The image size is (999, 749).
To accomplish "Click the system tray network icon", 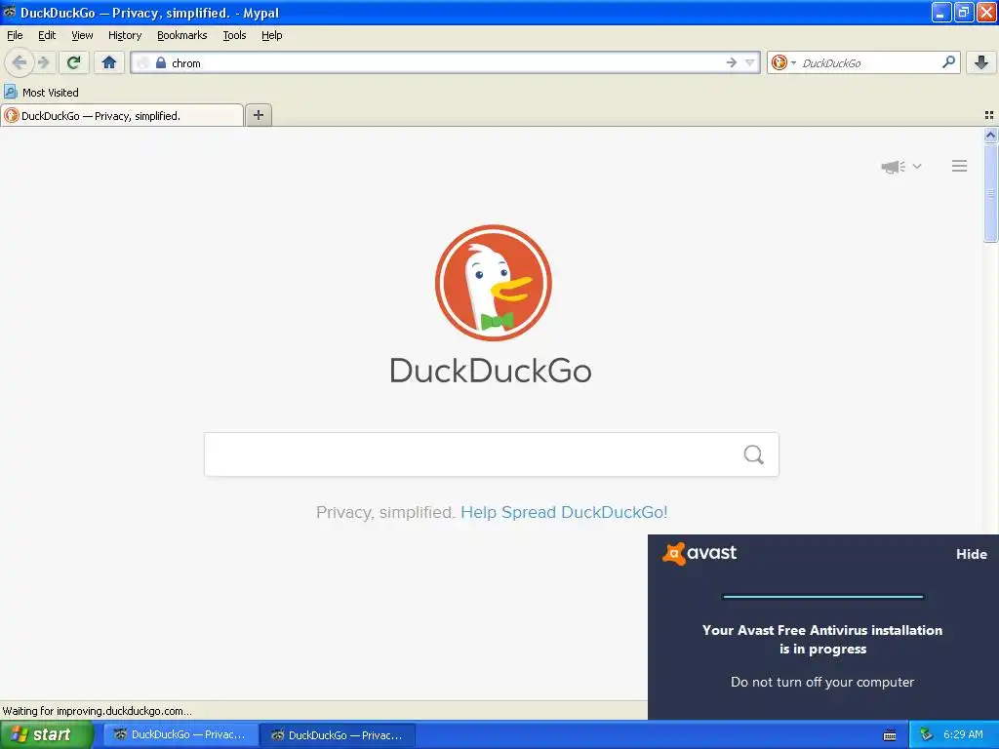I will pos(927,734).
